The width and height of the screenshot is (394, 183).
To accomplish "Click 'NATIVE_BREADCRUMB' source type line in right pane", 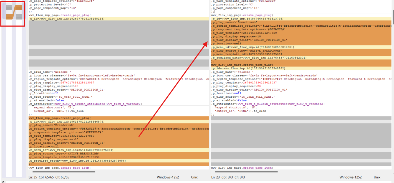I will [247, 51].
